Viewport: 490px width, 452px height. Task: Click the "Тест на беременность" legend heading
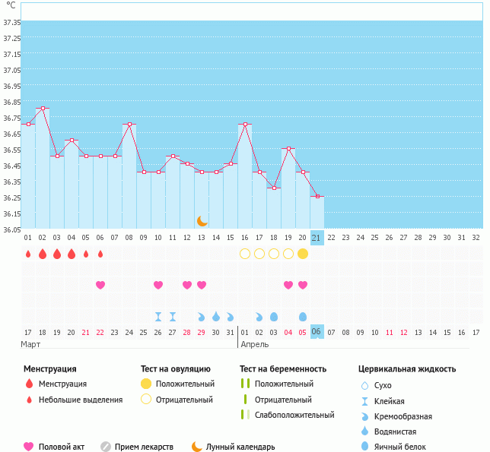[282, 368]
